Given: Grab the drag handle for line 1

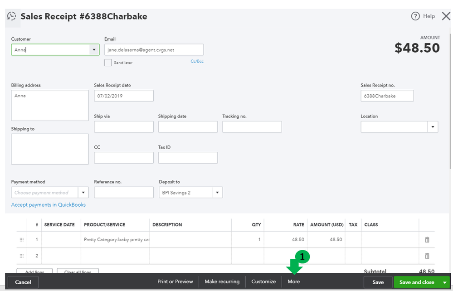Looking at the screenshot, I should (21, 240).
